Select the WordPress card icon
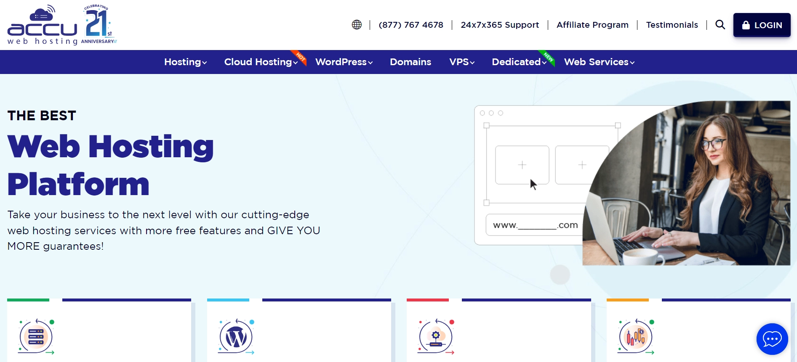797x362 pixels. click(236, 337)
